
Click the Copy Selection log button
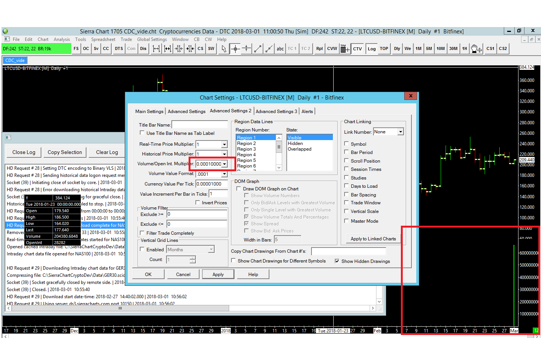tap(65, 152)
